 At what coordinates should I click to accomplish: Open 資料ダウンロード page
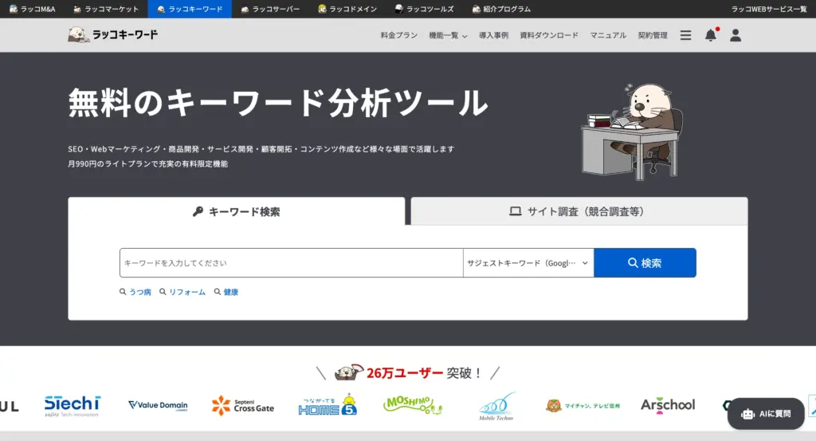coord(549,35)
